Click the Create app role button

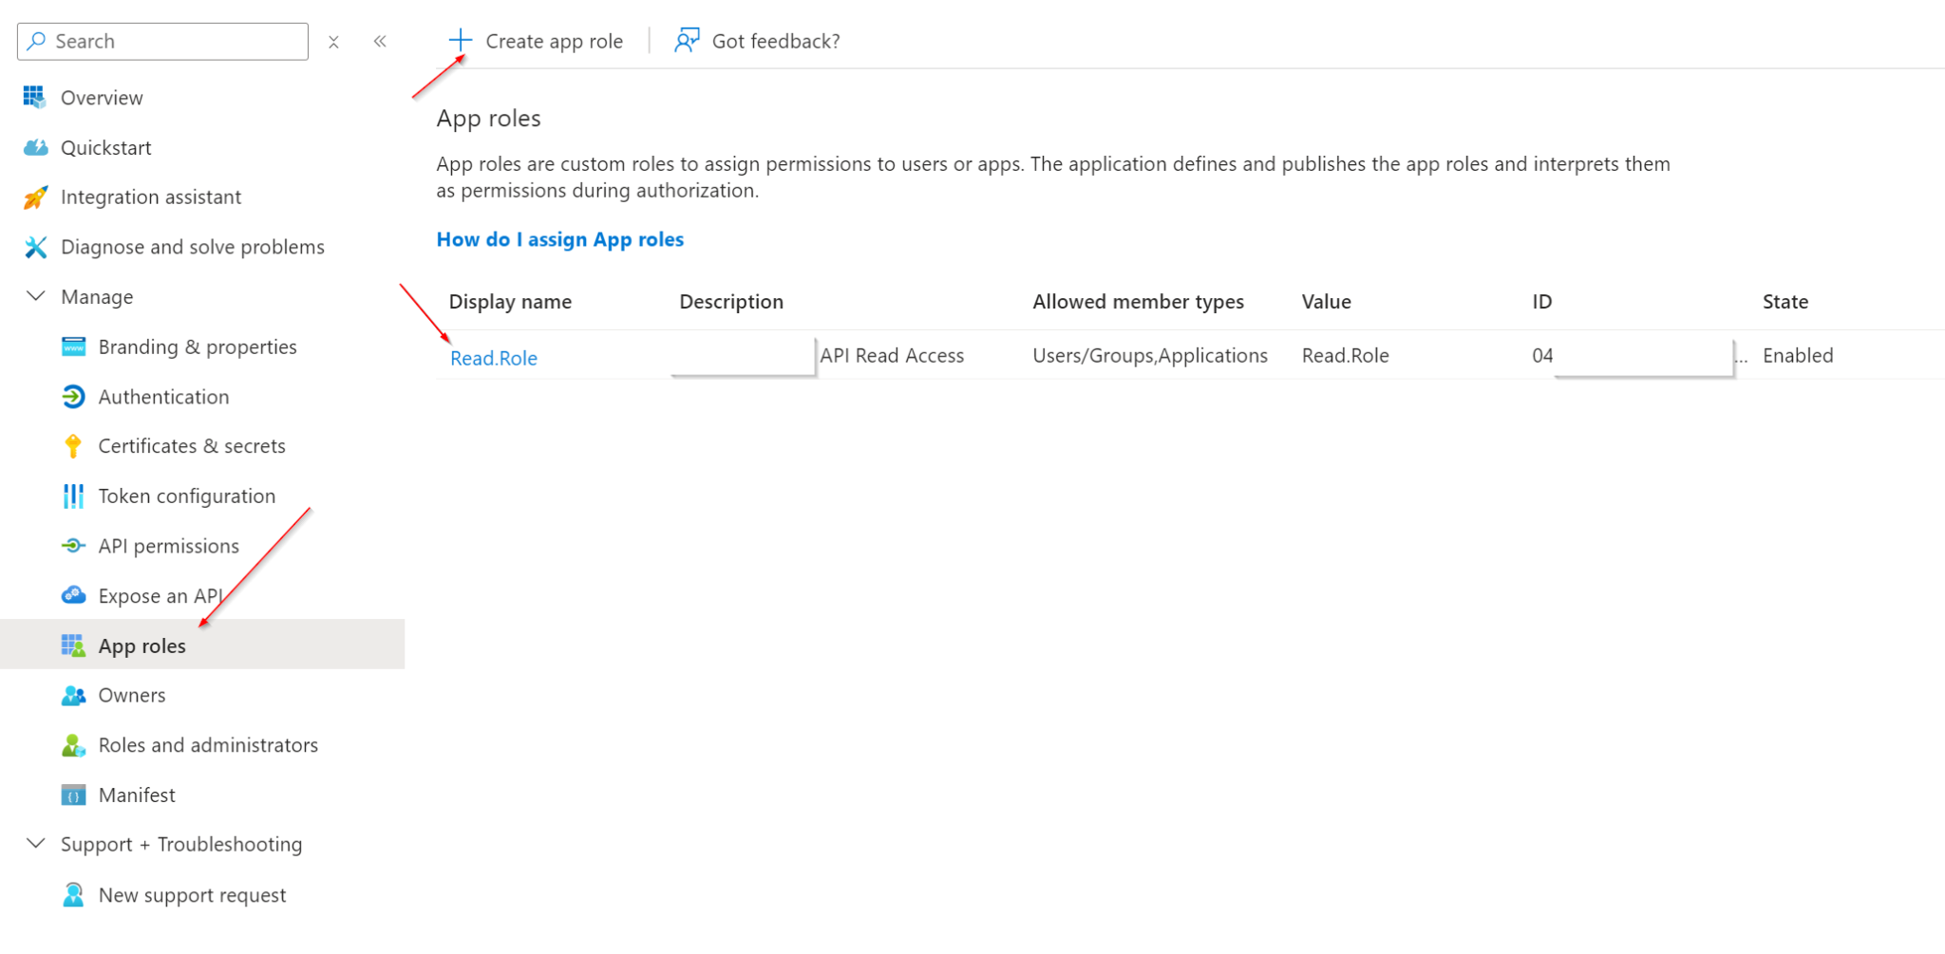(537, 41)
